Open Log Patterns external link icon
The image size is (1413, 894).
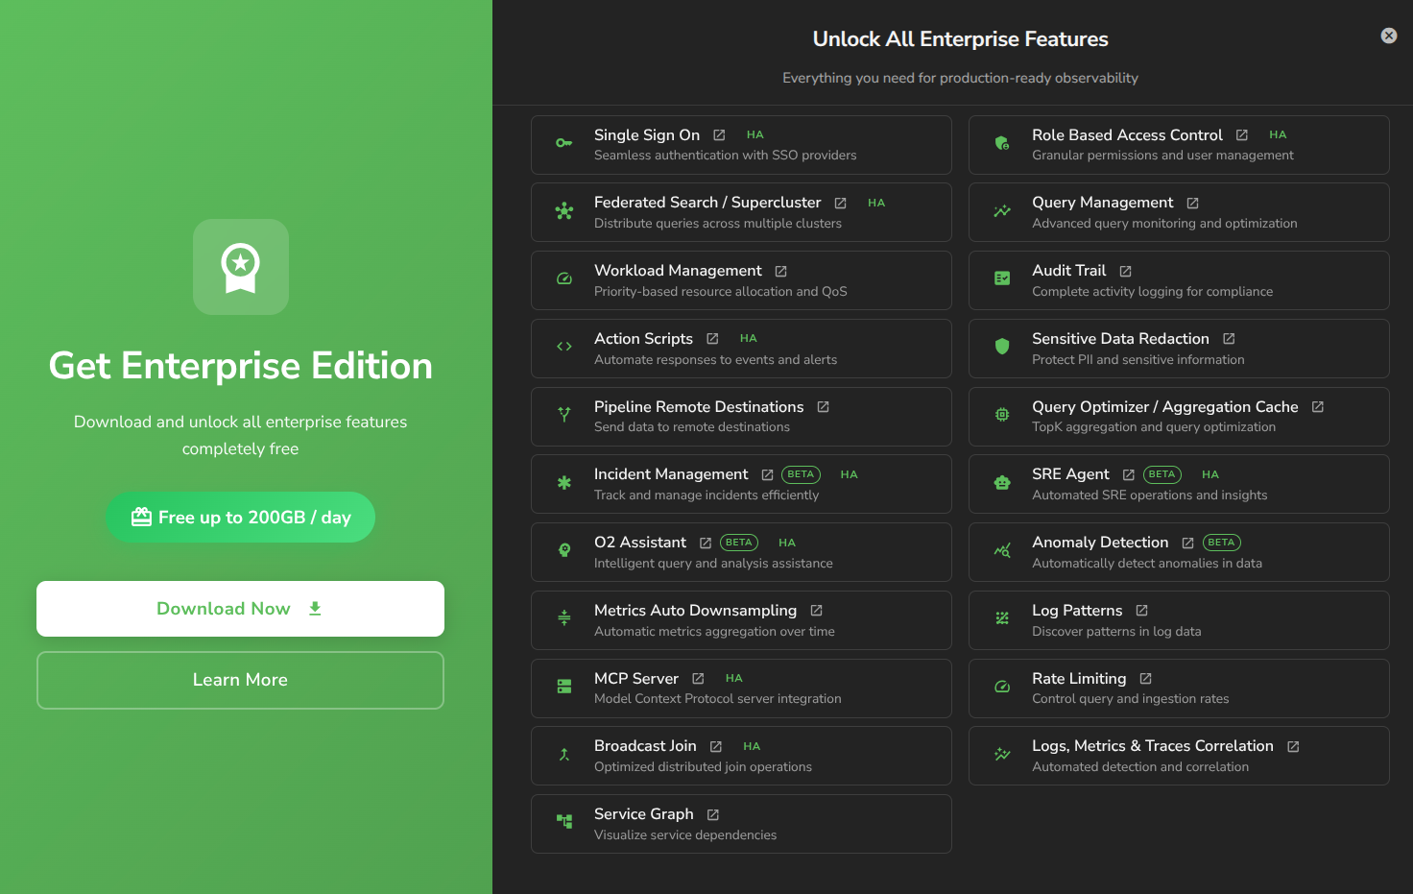[1141, 611]
